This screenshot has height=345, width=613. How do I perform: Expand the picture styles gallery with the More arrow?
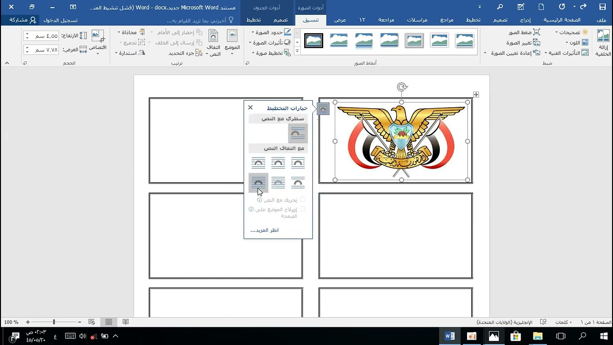pyautogui.click(x=297, y=51)
